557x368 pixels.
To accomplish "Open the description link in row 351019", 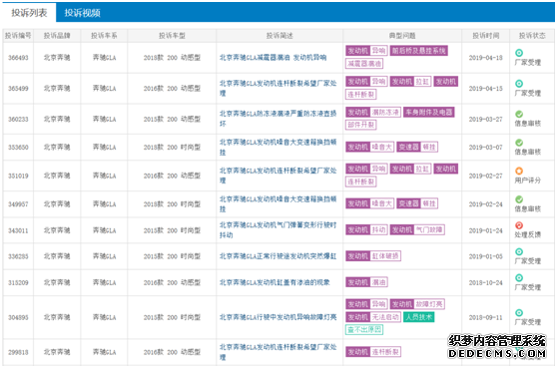I will tap(278, 176).
